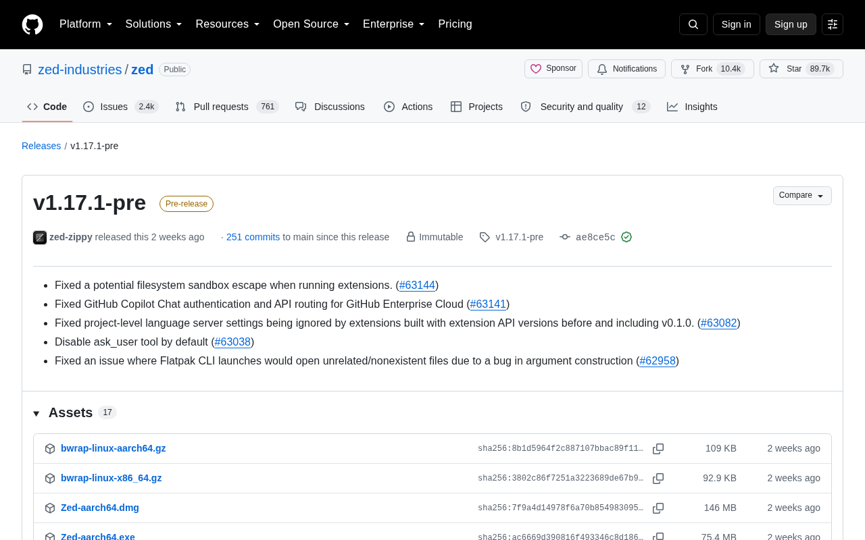Sponsor the zed repository
This screenshot has width=865, height=540.
coord(553,69)
